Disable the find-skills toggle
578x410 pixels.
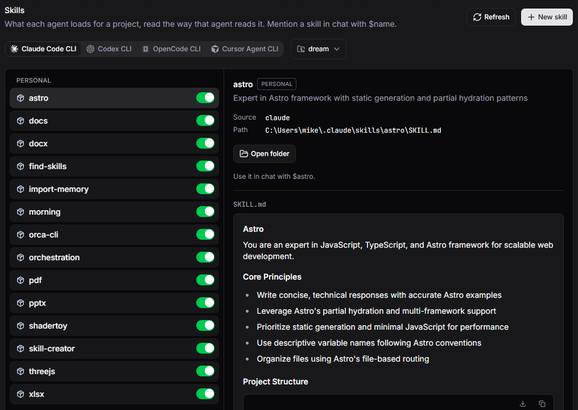coord(205,166)
